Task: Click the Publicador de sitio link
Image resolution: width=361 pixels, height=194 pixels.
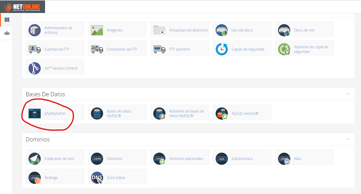Action: pyautogui.click(x=59, y=159)
